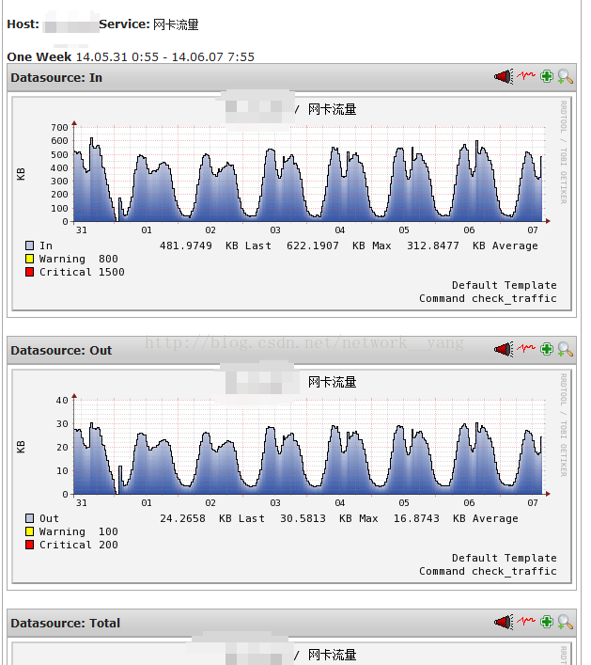Click the magnifier zoom icon in Datasource: Total header
591x665 pixels.
click(565, 622)
